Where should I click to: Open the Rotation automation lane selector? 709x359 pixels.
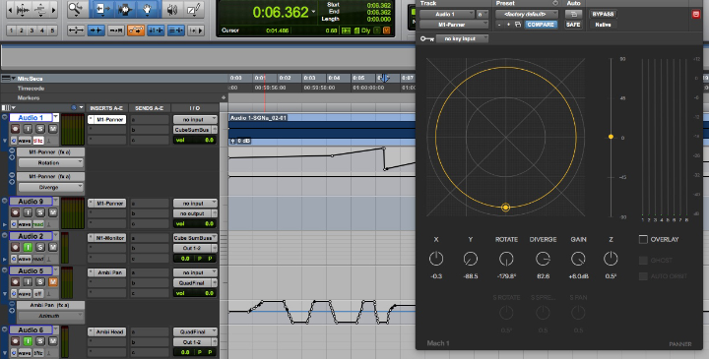[50, 162]
